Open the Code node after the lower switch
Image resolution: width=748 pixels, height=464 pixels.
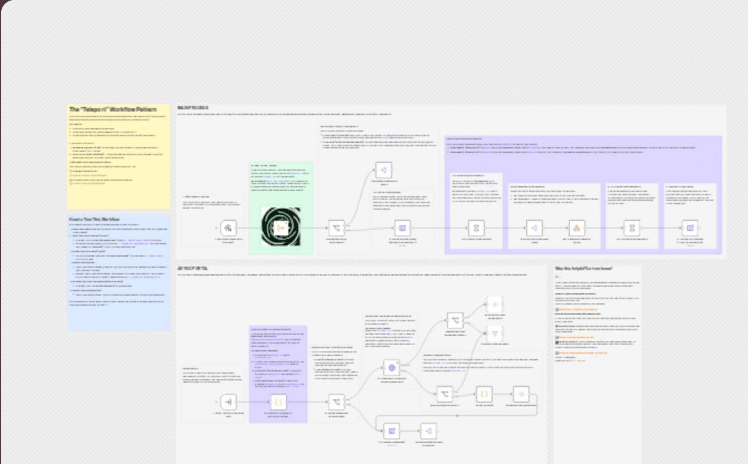(484, 394)
